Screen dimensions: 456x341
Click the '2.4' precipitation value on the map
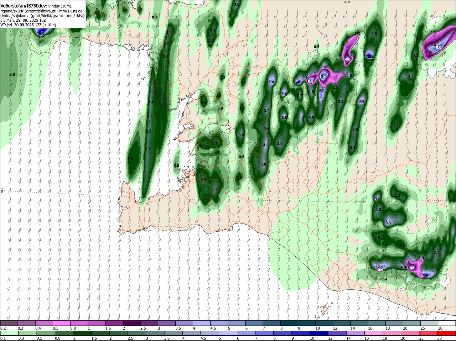[x=204, y=179]
